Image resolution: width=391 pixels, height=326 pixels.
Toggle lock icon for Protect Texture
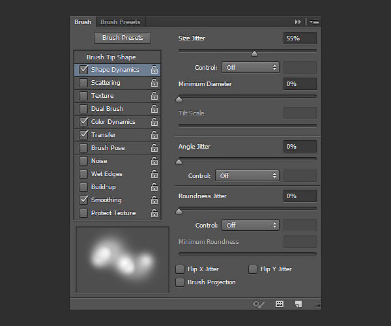[x=154, y=213]
